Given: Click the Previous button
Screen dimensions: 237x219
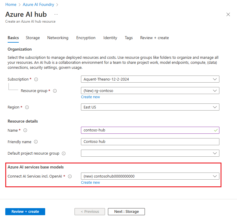Looking at the screenshot, I should [x=90, y=212].
